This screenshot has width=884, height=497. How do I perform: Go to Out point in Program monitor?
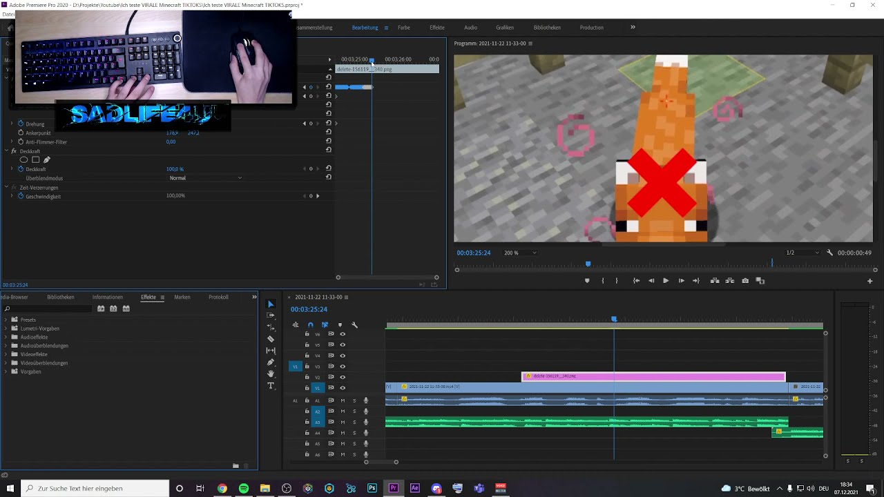pyautogui.click(x=696, y=281)
